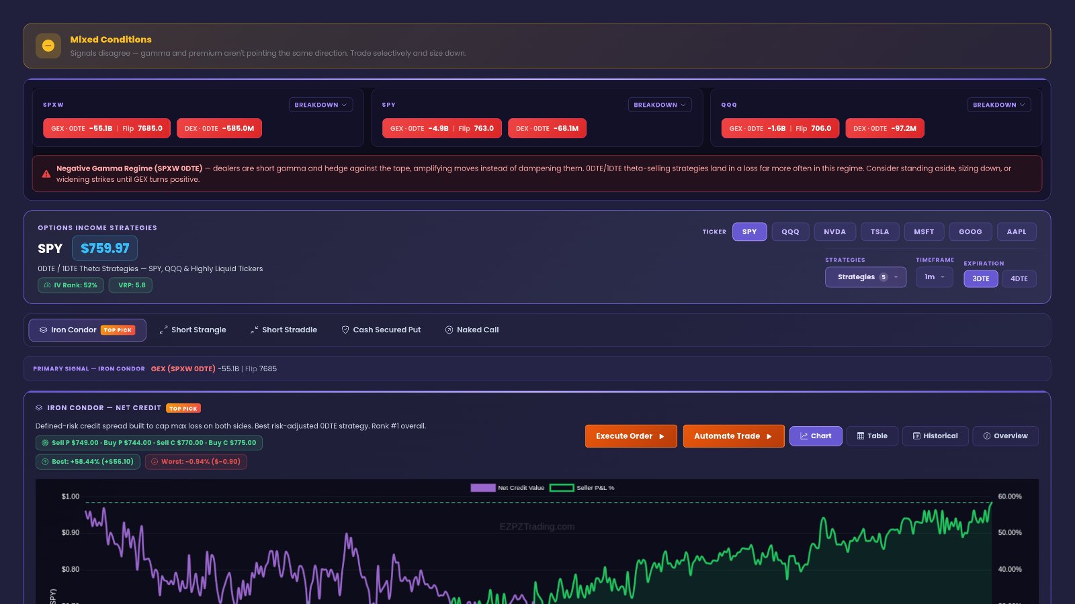Expand the QQQ Breakdown dropdown
1075x604 pixels.
(999, 105)
